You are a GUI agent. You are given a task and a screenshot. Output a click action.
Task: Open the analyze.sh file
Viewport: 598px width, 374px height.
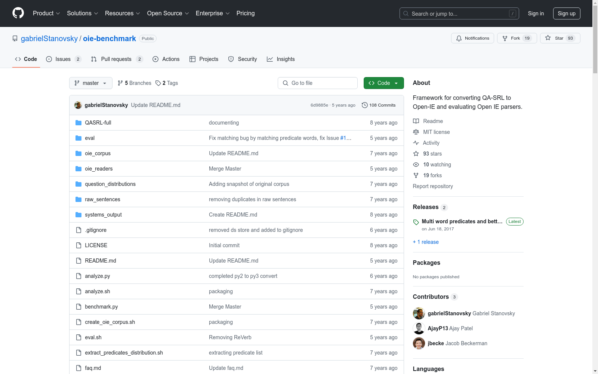(97, 291)
